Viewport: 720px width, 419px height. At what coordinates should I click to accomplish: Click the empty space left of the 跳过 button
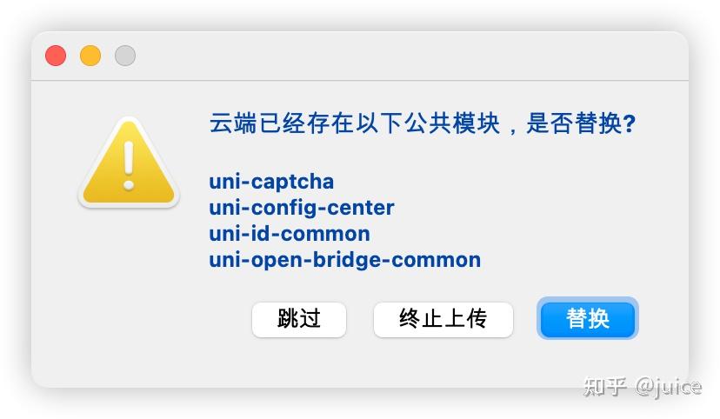pyautogui.click(x=147, y=319)
